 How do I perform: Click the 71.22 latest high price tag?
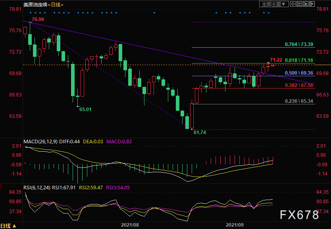tap(276, 60)
